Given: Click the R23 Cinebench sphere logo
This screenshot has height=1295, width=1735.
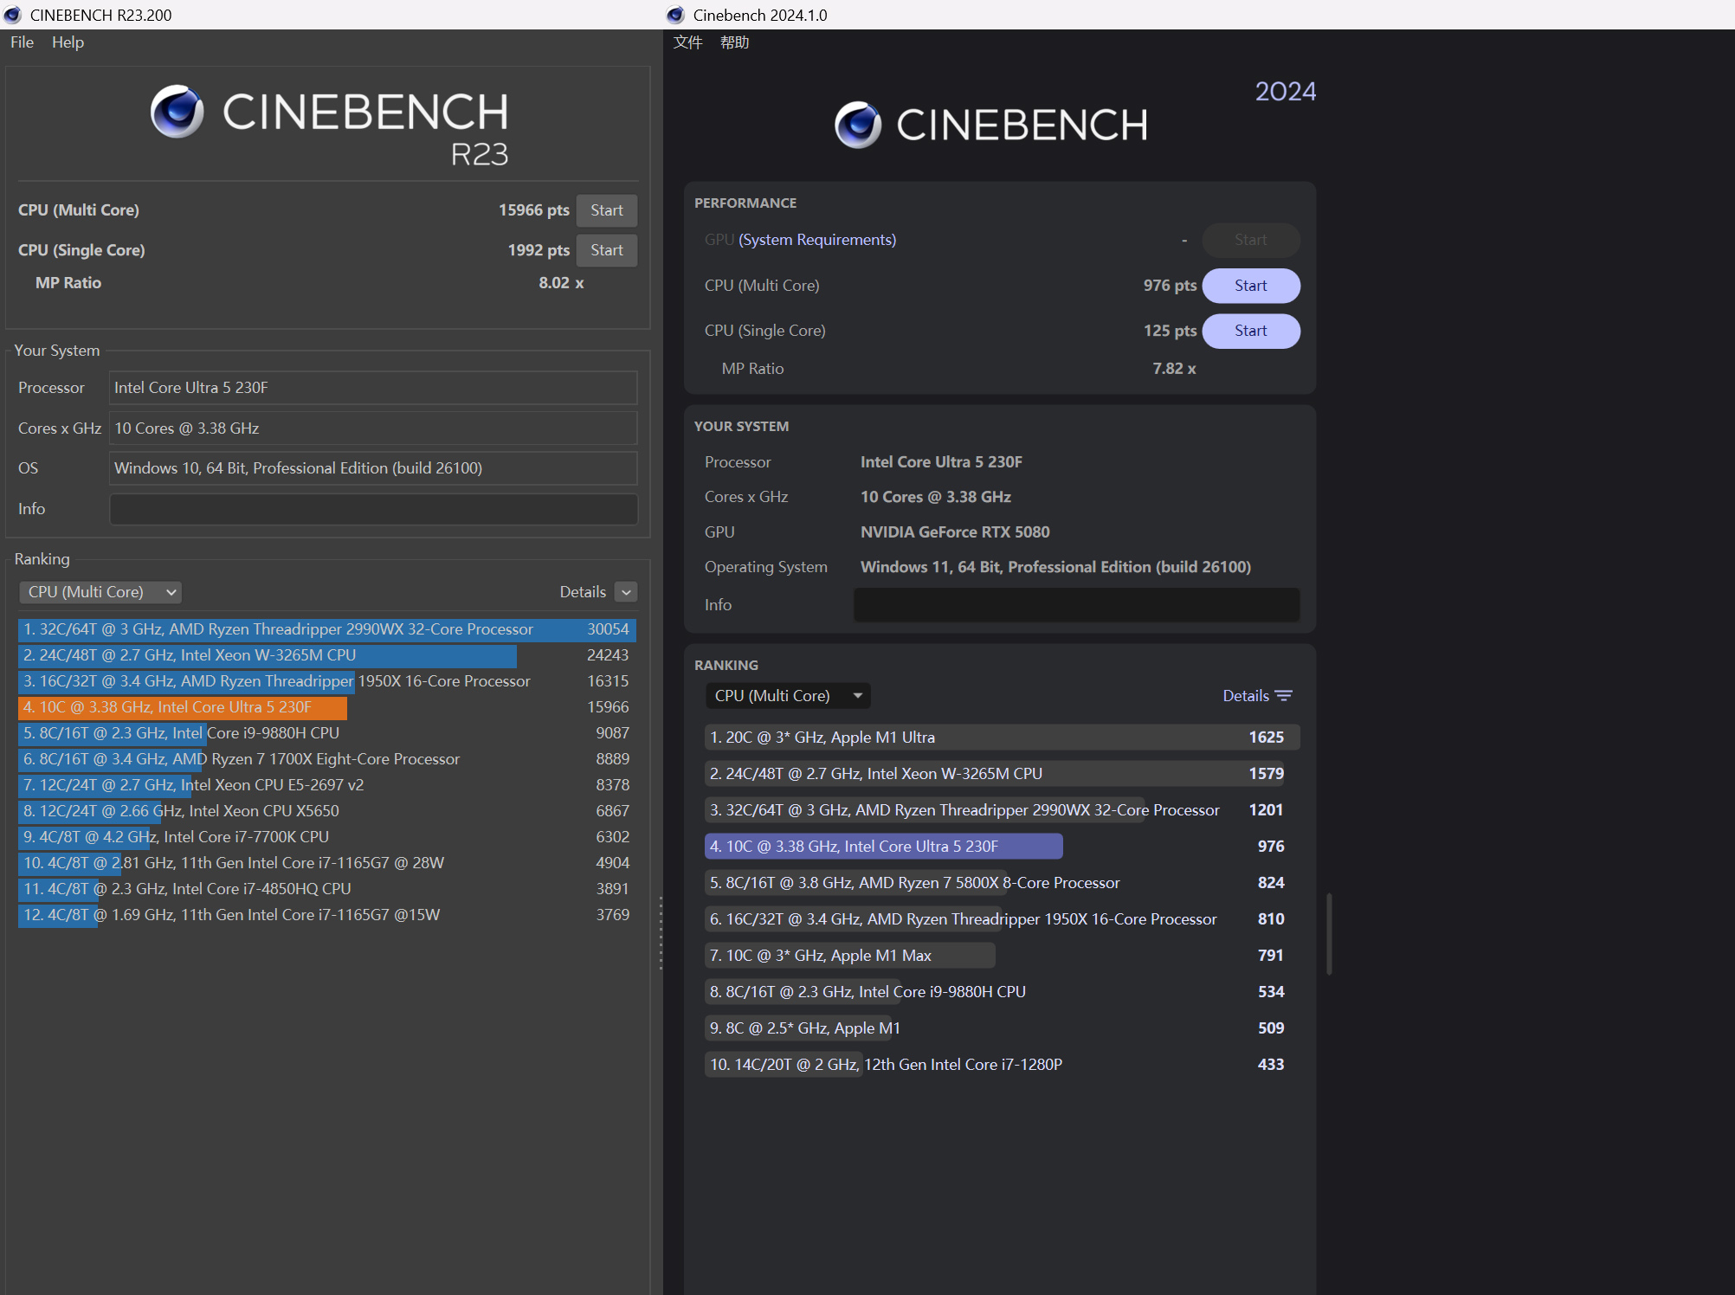Looking at the screenshot, I should (x=177, y=112).
